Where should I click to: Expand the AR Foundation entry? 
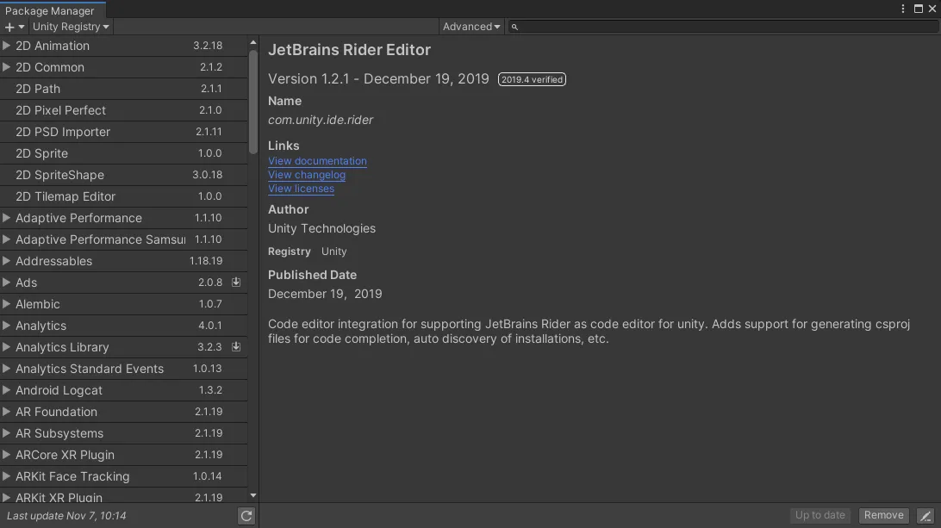pos(8,412)
